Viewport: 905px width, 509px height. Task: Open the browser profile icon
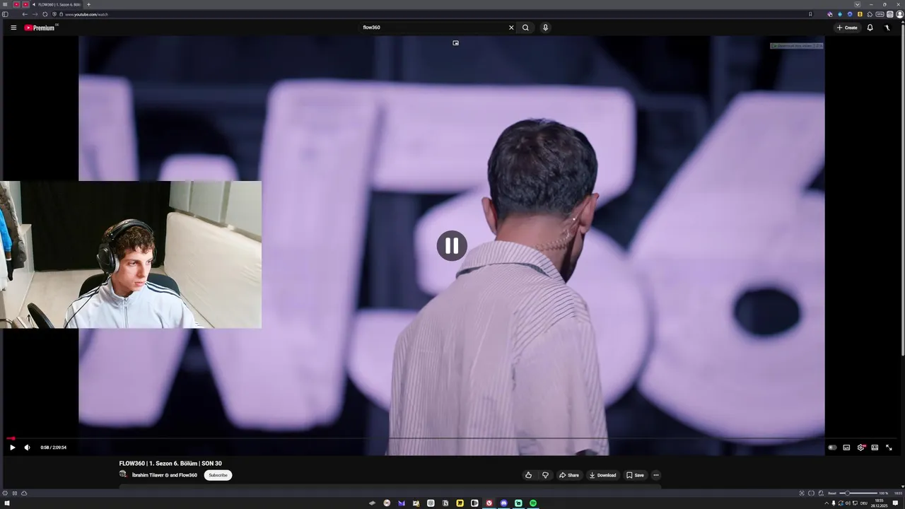(899, 14)
